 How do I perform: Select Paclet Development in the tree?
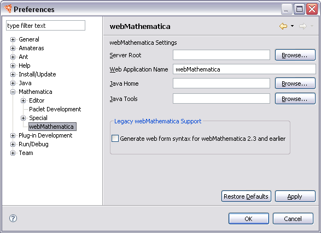click(x=55, y=109)
